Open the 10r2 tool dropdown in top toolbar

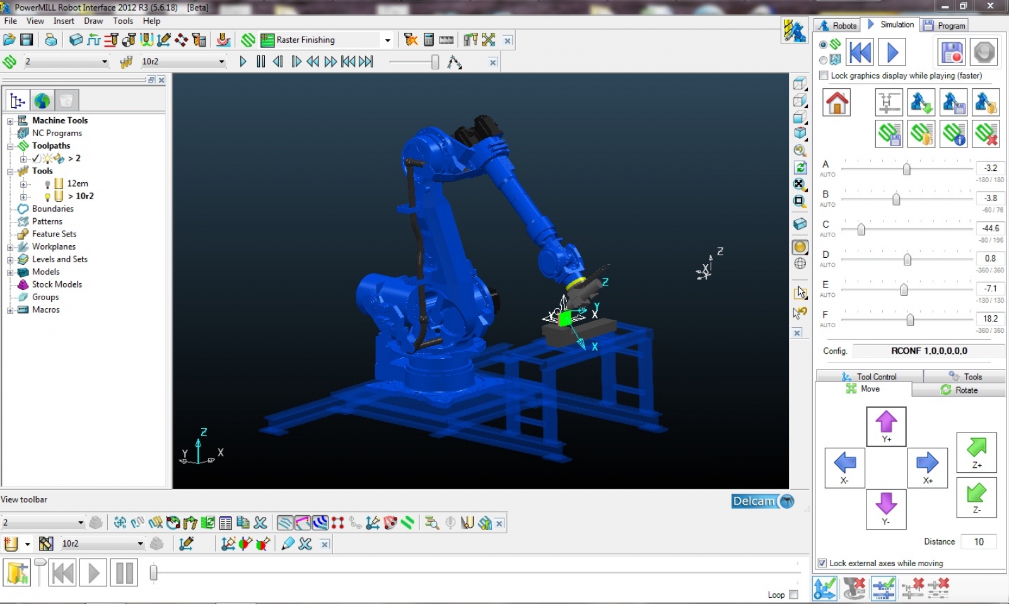point(221,62)
